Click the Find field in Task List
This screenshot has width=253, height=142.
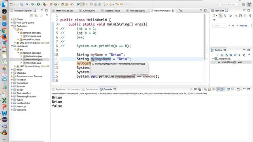219,26
